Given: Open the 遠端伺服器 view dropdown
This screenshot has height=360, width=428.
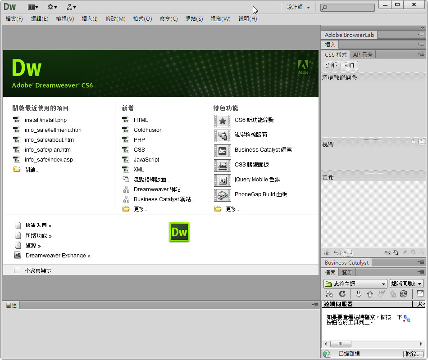Looking at the screenshot, I should 406,284.
